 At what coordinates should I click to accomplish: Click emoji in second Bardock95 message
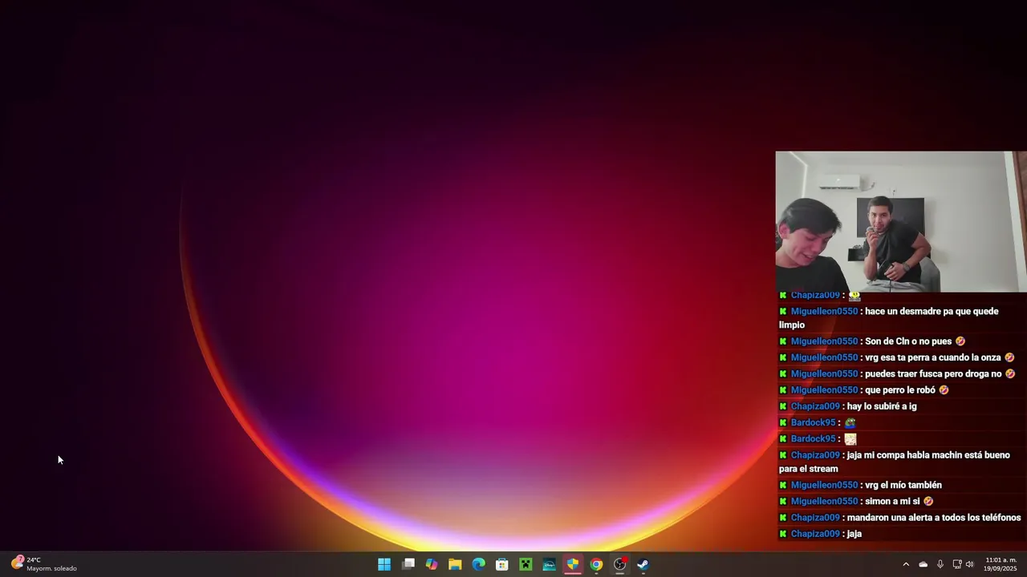point(850,439)
